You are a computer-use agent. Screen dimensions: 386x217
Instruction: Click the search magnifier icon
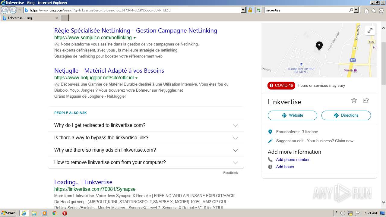pos(351,10)
